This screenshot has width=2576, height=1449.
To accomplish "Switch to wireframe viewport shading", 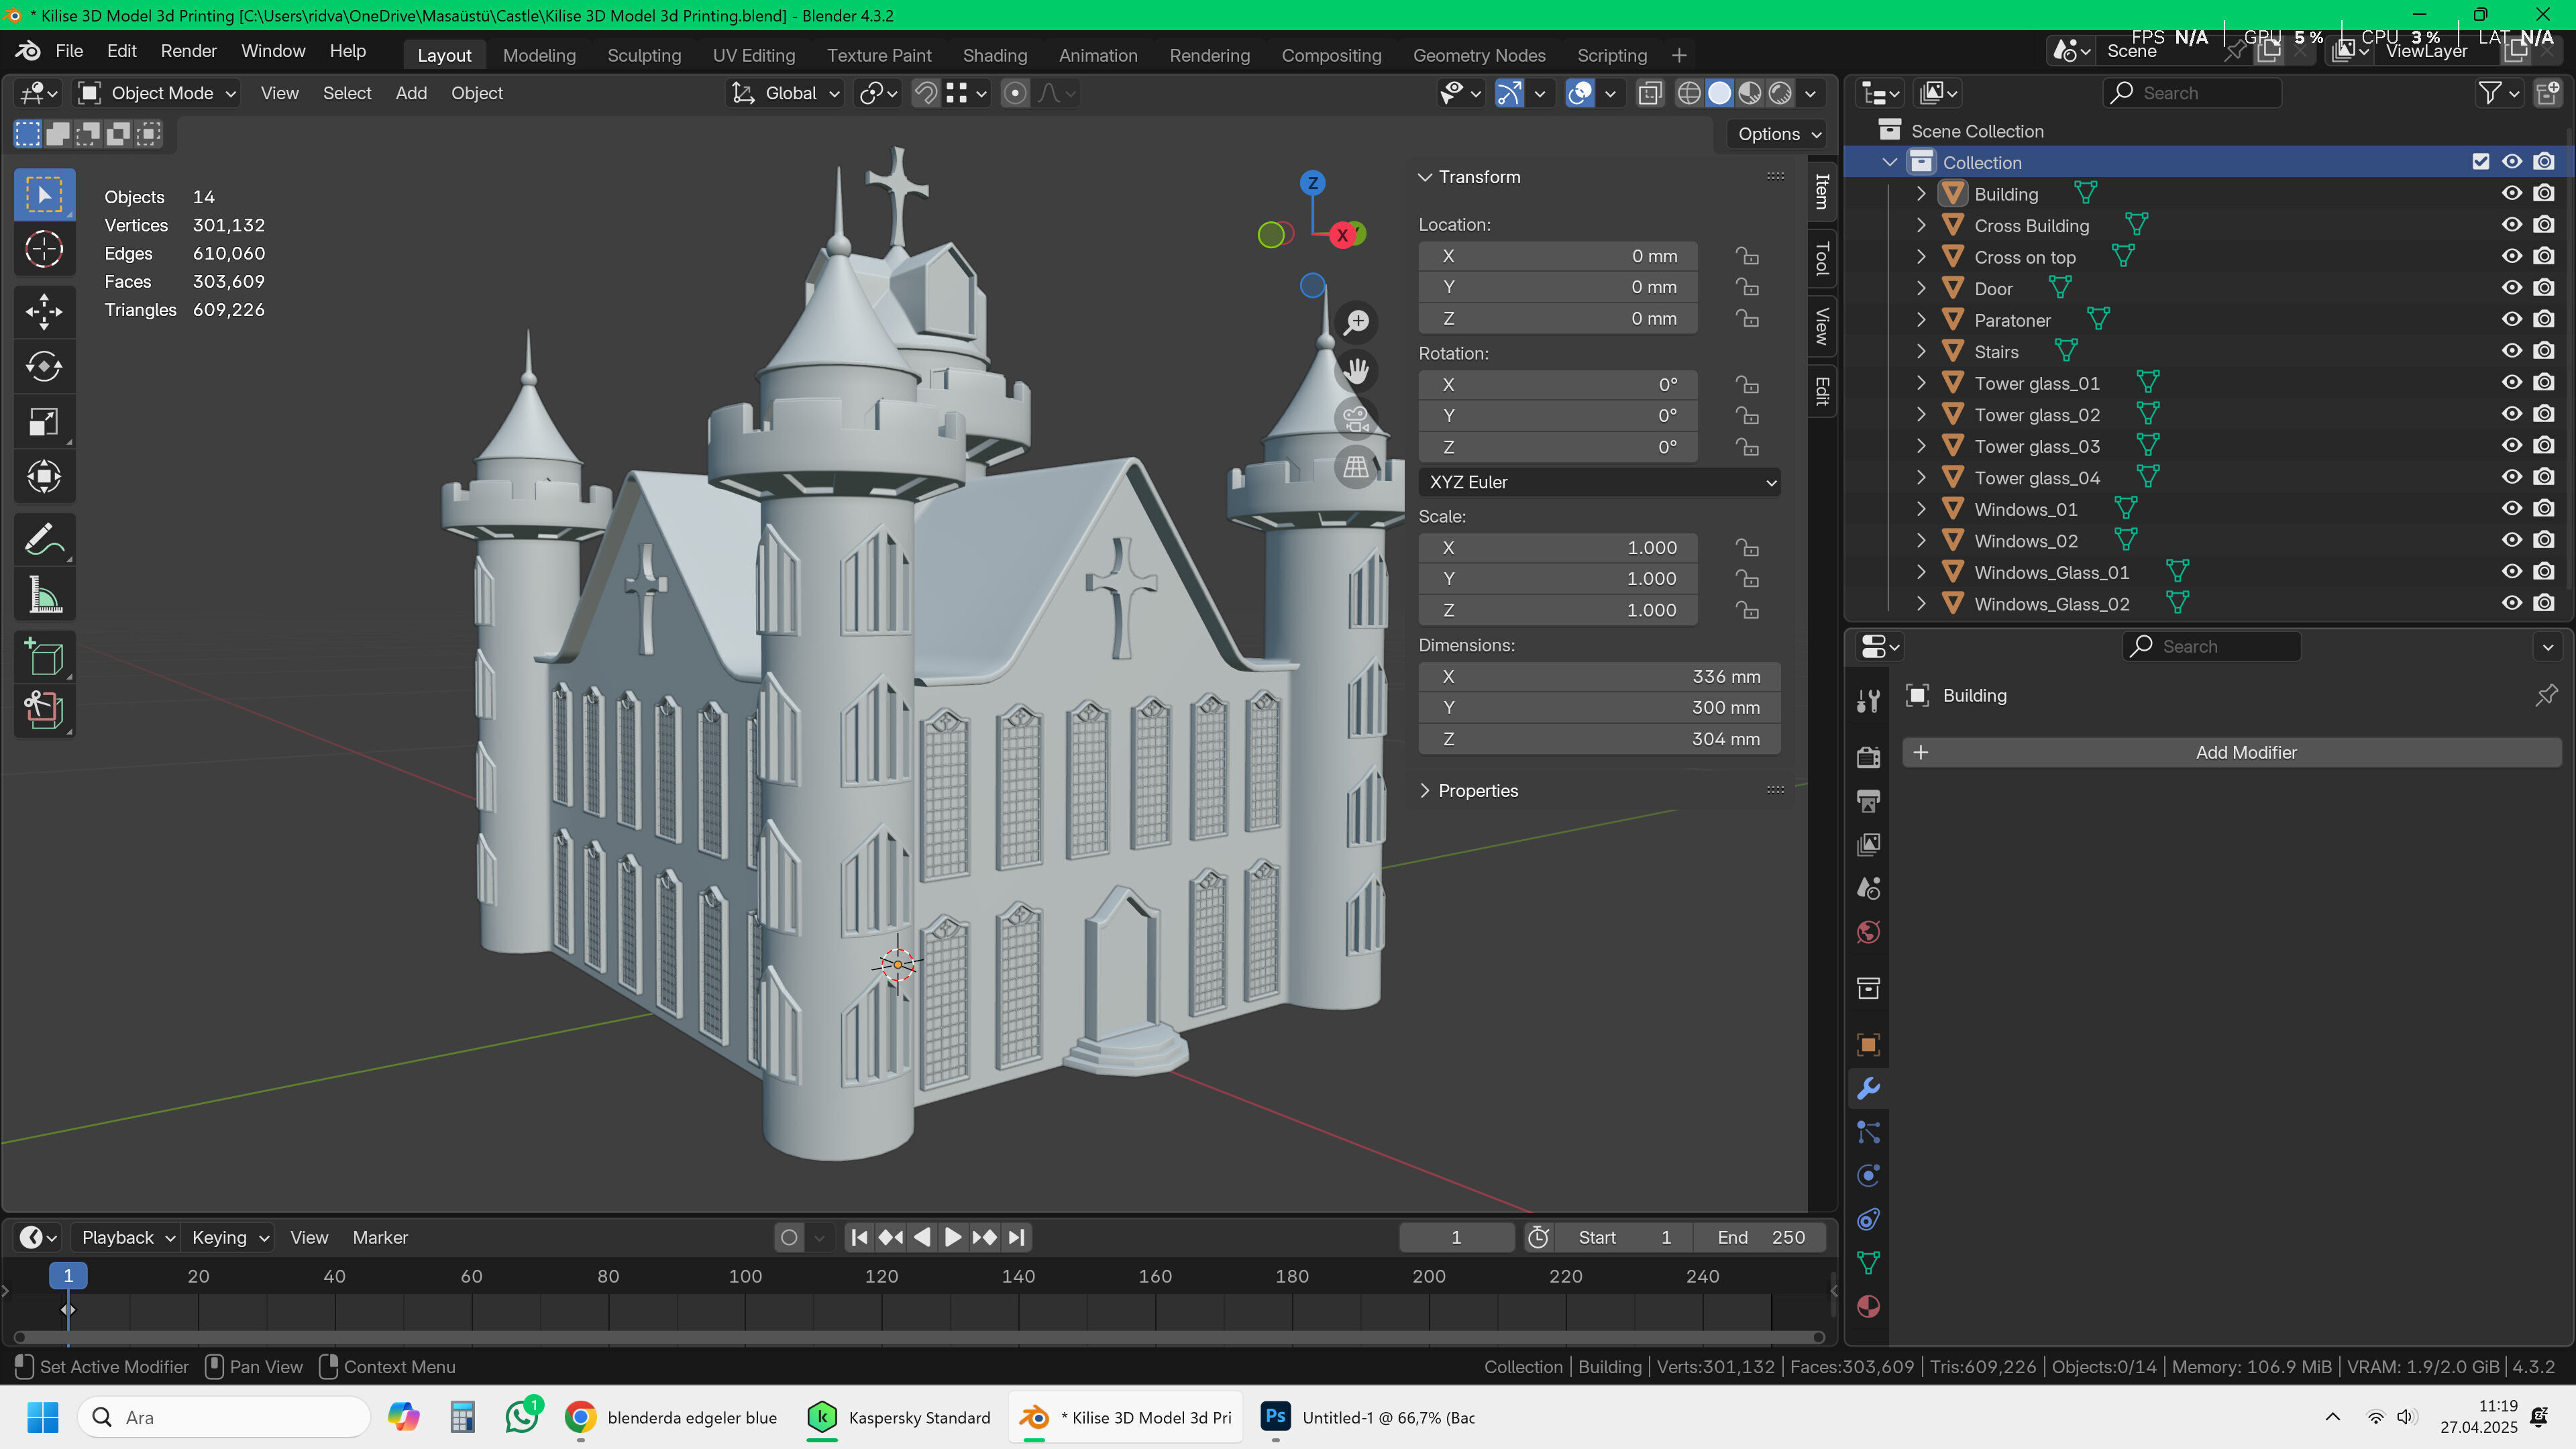I will tap(1689, 93).
